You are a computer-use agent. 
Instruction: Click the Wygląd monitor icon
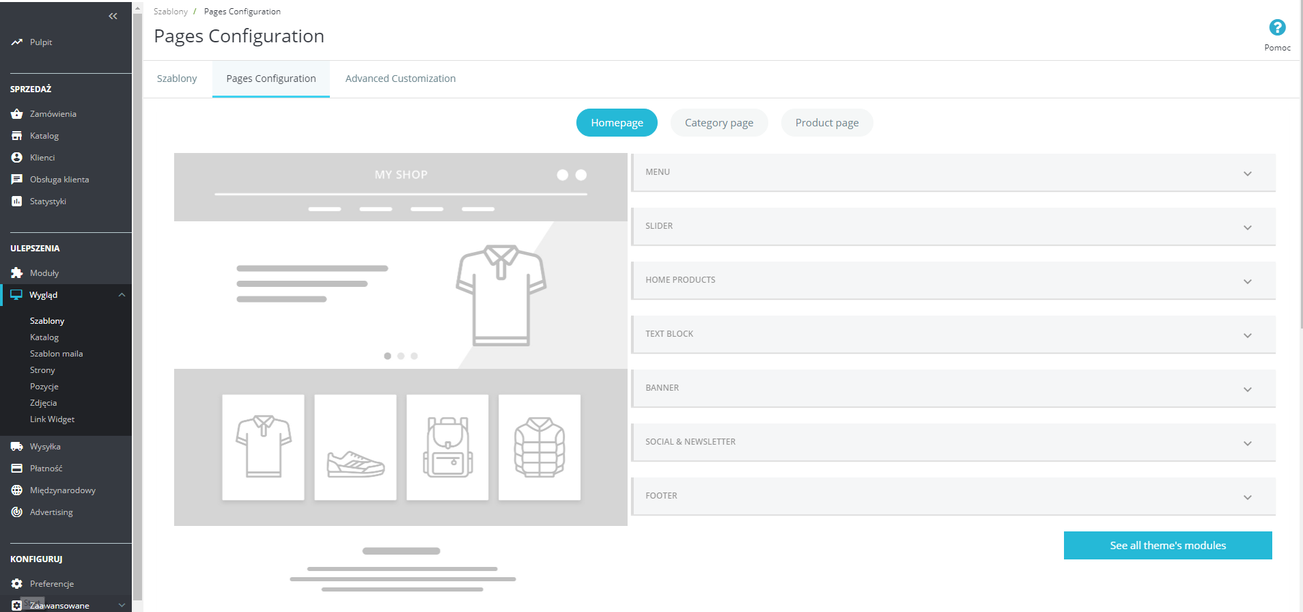16,295
